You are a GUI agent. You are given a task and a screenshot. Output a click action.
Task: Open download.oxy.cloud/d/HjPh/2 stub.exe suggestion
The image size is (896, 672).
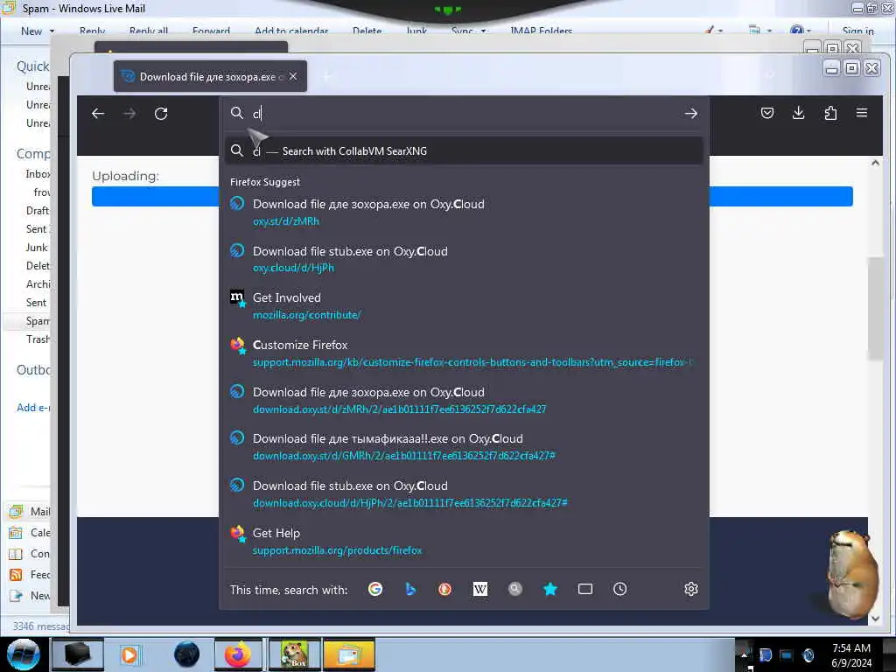coord(464,493)
